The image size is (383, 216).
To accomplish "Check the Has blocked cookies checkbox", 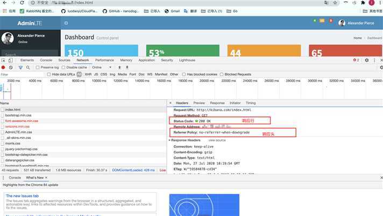I will [x=183, y=74].
